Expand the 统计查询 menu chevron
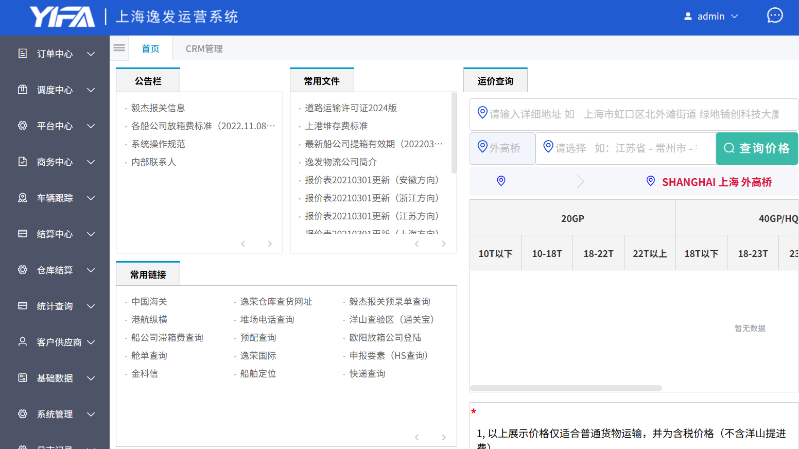This screenshot has height=449, width=799. point(91,306)
